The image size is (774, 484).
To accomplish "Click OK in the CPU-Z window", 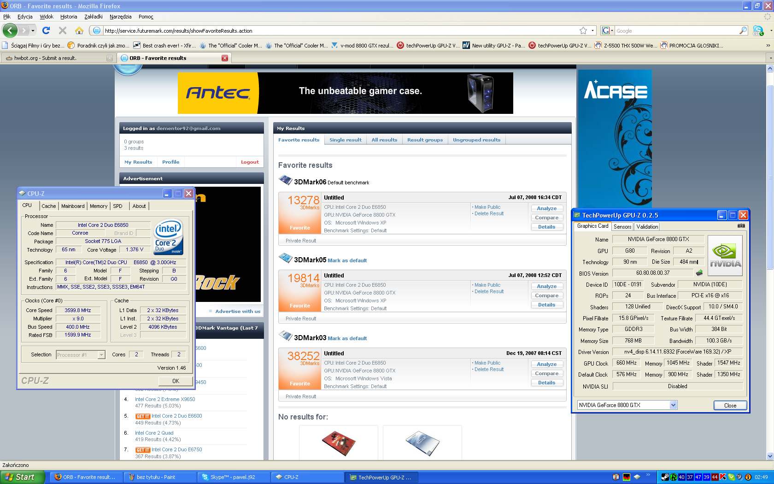I will point(176,381).
